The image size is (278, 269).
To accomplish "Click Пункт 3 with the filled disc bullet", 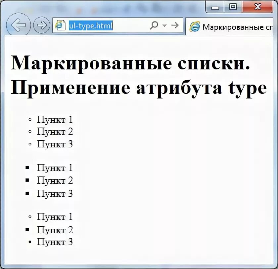I will tap(55, 242).
